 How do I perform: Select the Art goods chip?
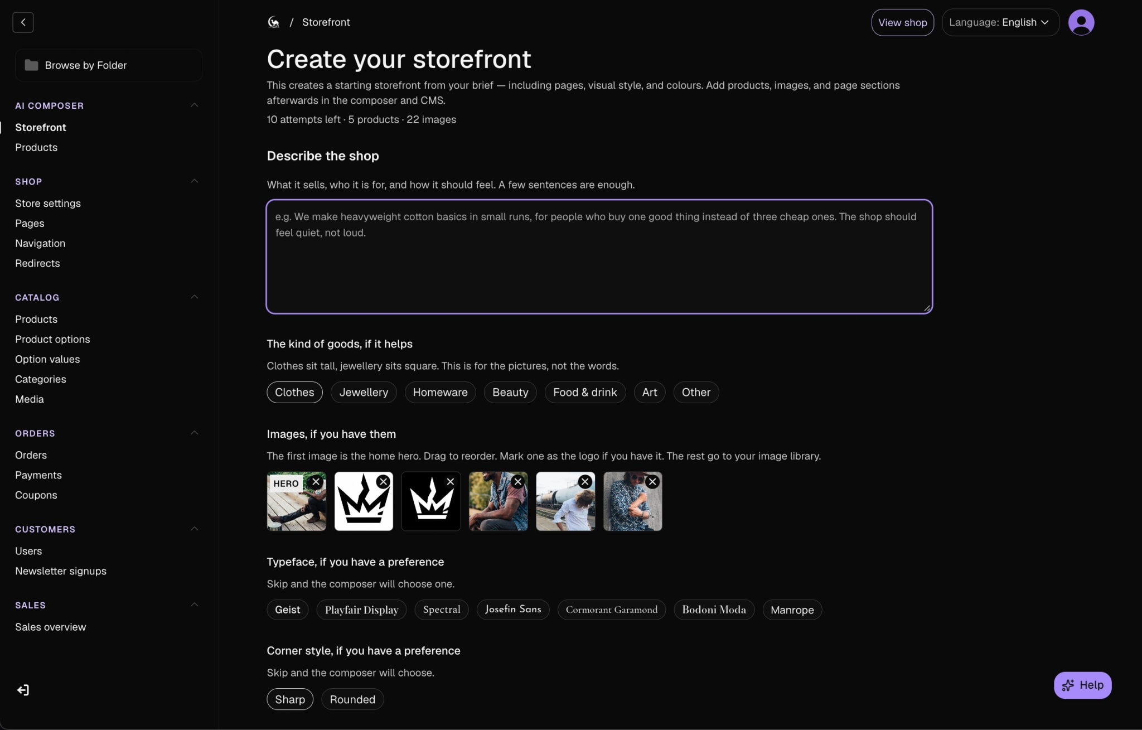649,392
